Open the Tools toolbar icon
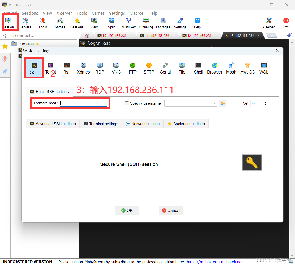 (x=43, y=23)
